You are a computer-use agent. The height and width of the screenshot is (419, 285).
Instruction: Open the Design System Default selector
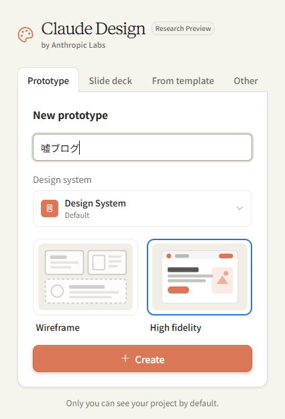tap(142, 208)
